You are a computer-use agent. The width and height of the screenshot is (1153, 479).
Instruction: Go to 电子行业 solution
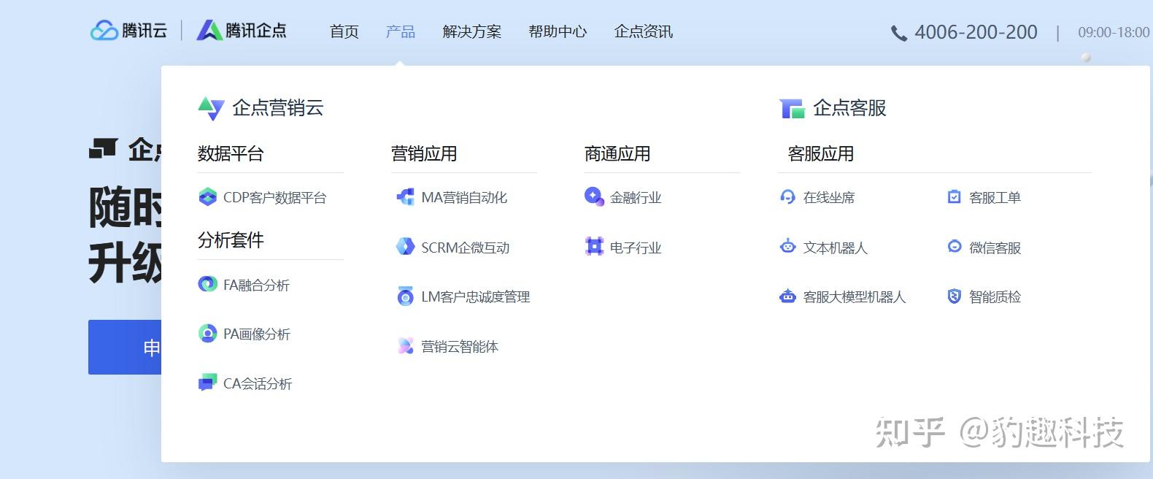click(636, 248)
